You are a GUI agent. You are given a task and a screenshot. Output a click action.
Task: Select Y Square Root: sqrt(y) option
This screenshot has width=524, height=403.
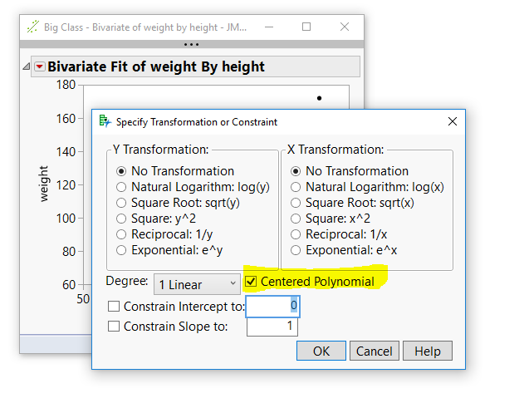pos(122,203)
